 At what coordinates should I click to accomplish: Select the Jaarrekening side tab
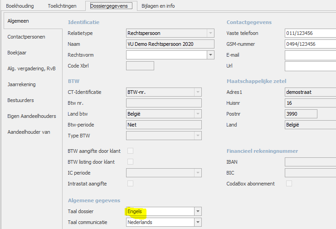click(x=21, y=84)
